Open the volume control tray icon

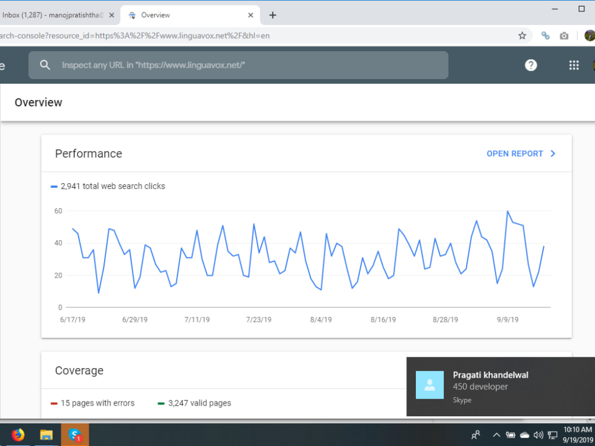[538, 435]
